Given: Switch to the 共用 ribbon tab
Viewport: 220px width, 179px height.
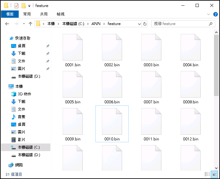Looking at the screenshot, I should click(44, 14).
